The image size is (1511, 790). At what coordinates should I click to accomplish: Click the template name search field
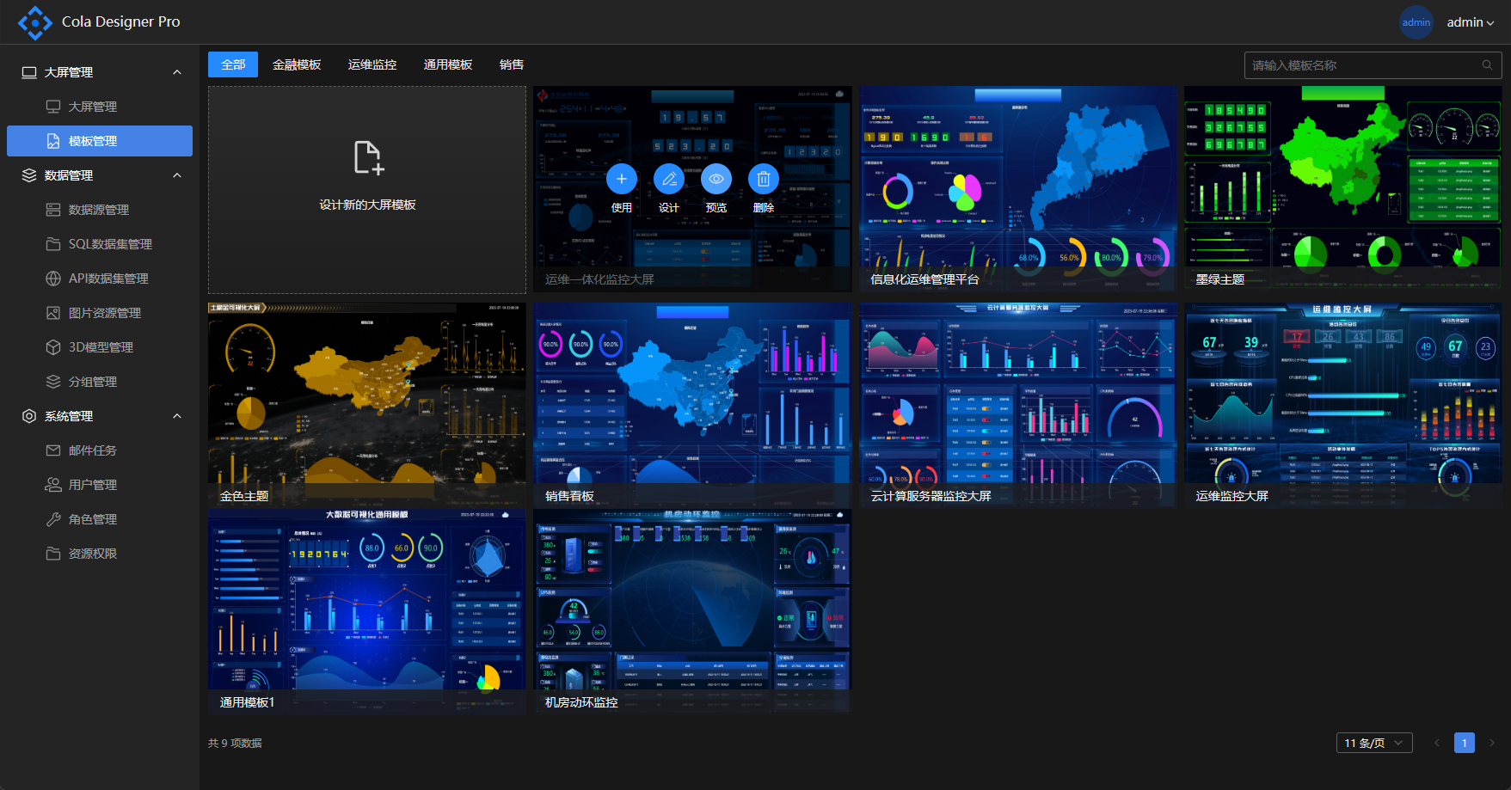point(1363,65)
